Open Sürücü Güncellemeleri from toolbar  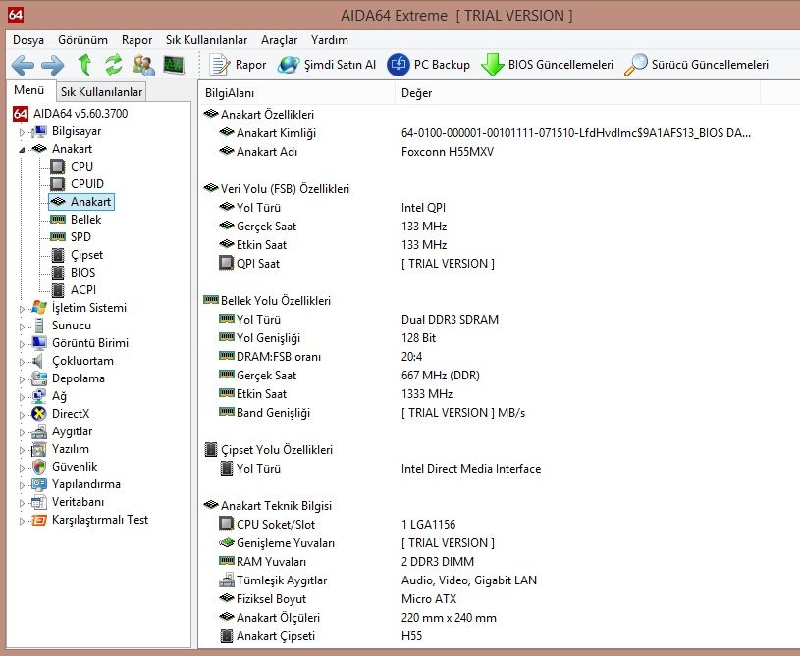696,65
